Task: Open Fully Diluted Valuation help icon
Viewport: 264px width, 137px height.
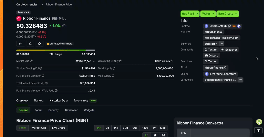Action: 43,76
